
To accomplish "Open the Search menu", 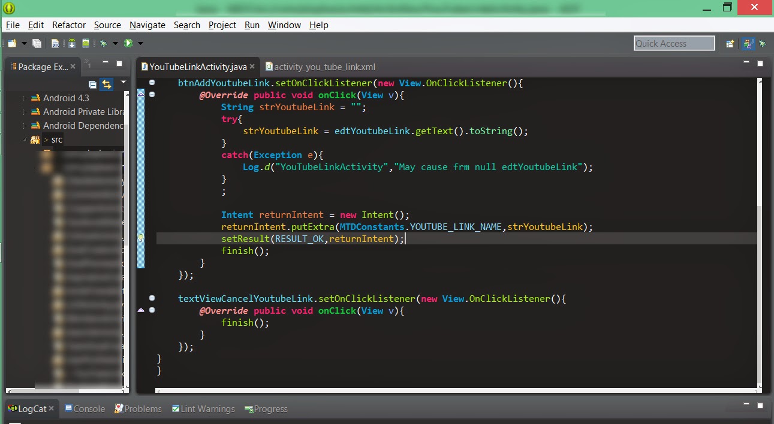I will coord(187,25).
